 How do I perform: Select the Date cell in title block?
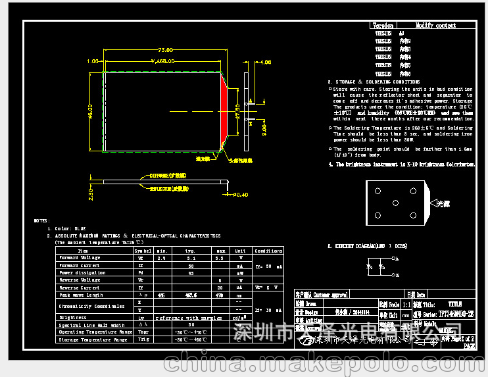pyautogui.click(x=416, y=294)
